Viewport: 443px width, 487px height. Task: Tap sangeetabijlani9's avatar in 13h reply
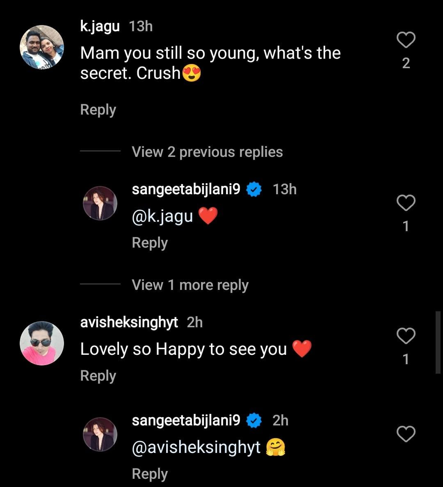pyautogui.click(x=100, y=203)
